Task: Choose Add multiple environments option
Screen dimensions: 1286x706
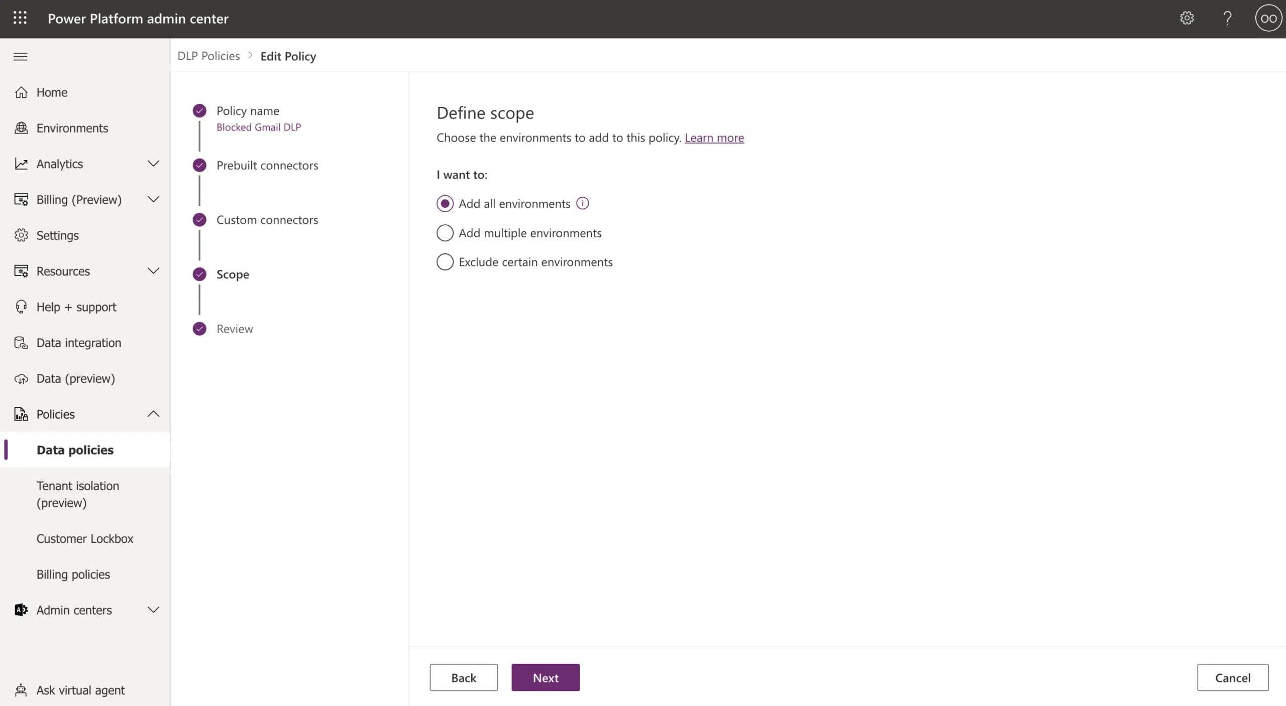Action: coord(445,233)
